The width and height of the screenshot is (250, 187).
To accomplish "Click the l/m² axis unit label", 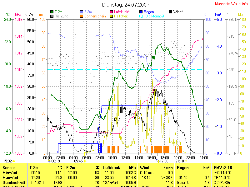I will (x=218, y=15).
